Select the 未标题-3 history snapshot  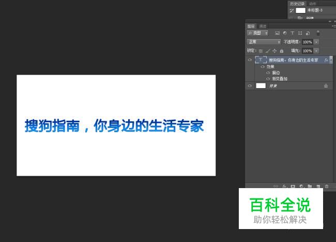(x=315, y=10)
